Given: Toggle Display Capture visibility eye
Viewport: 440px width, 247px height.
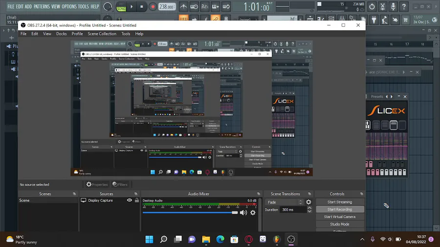Looking at the screenshot, I should click(130, 200).
